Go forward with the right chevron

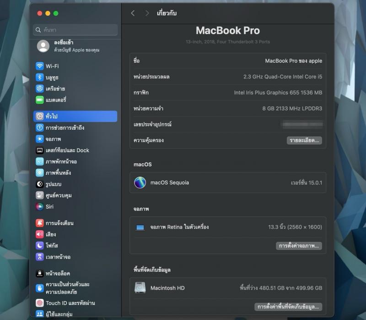147,13
